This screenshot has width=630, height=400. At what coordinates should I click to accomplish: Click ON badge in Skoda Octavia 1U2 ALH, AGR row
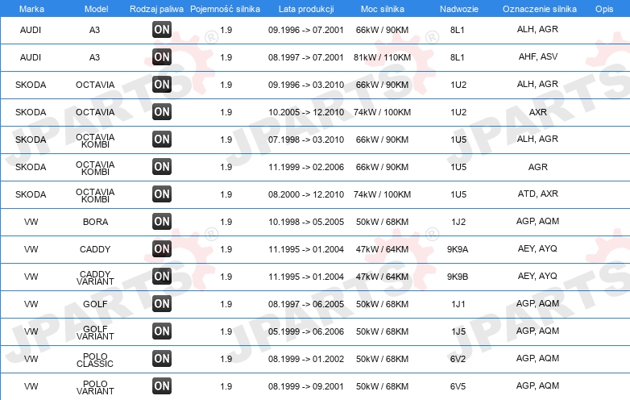(x=162, y=85)
